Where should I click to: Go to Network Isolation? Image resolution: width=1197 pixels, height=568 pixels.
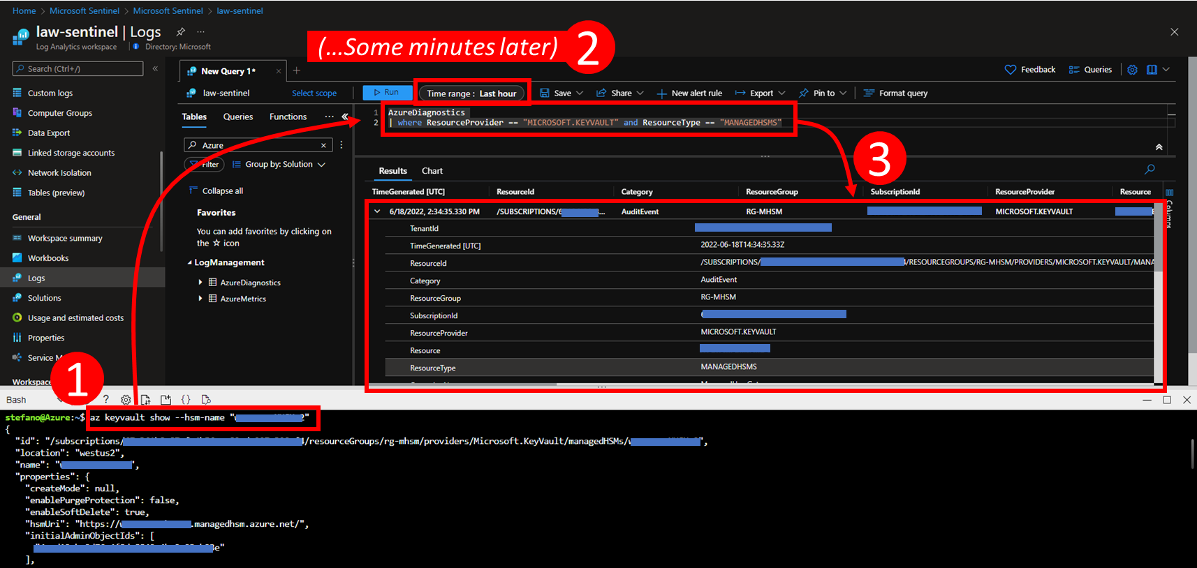point(59,173)
